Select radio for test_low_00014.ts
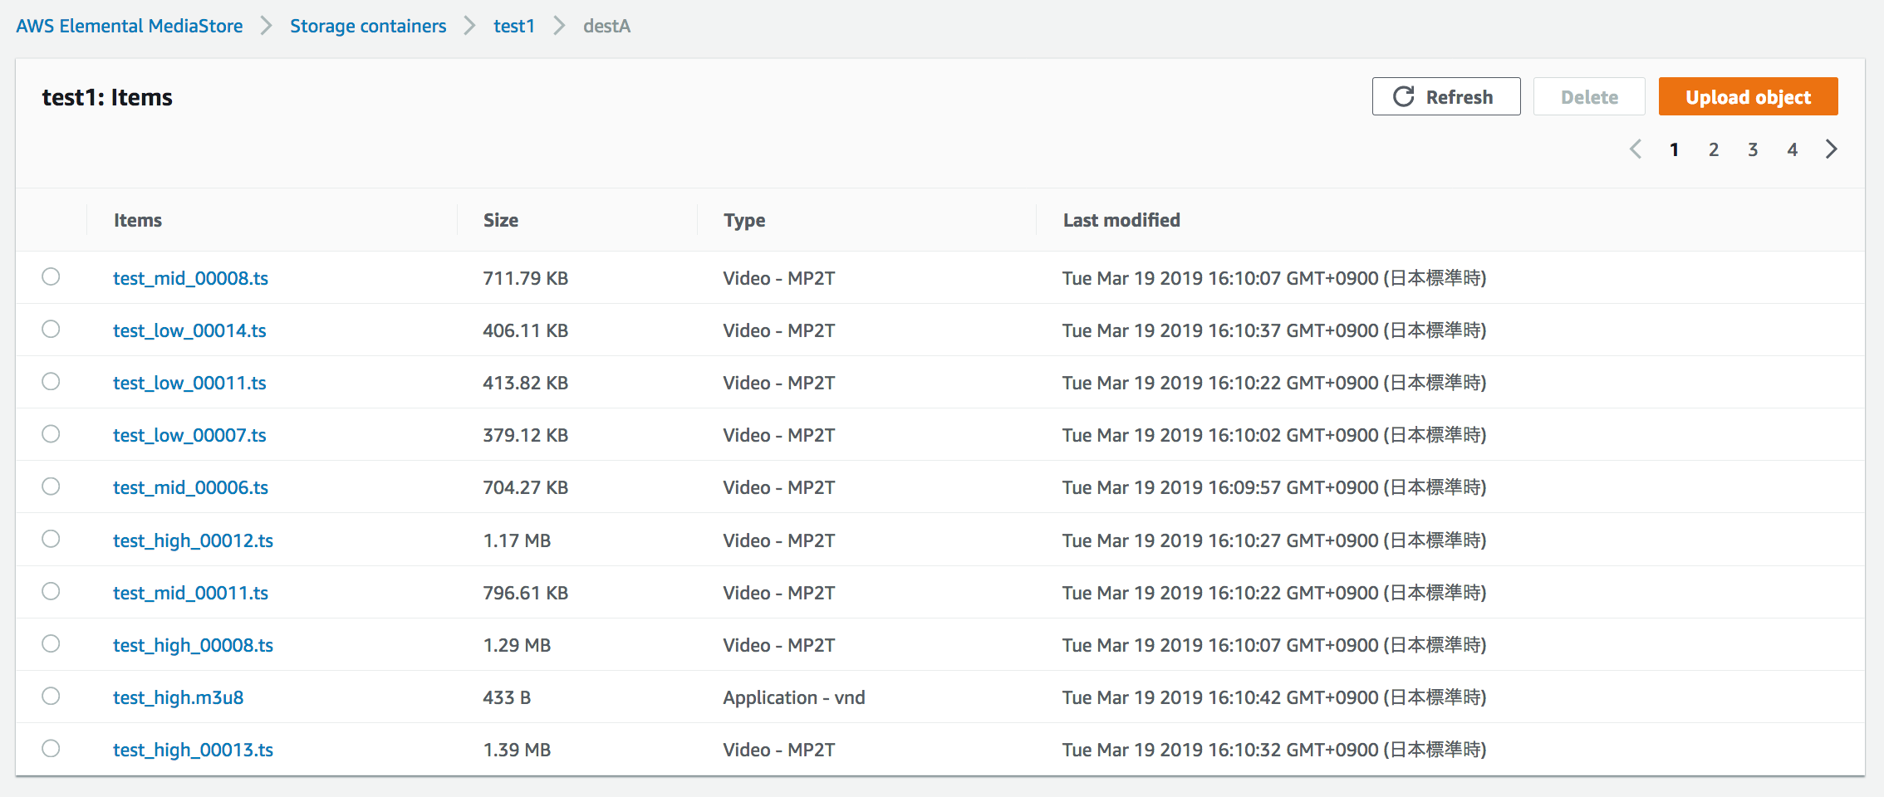Image resolution: width=1884 pixels, height=797 pixels. tap(51, 329)
